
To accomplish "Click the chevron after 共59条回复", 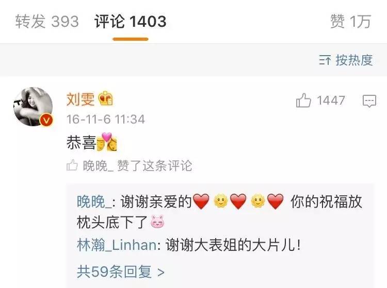I will pos(160,273).
